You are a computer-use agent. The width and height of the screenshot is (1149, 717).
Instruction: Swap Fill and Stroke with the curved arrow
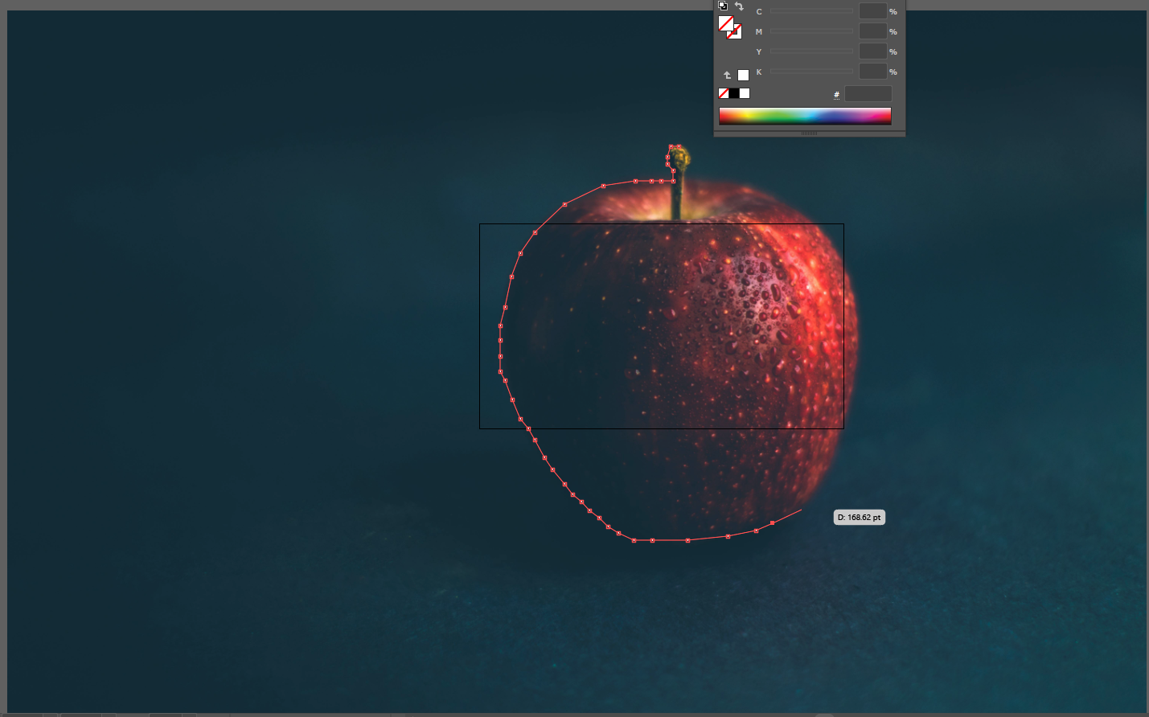tap(739, 6)
